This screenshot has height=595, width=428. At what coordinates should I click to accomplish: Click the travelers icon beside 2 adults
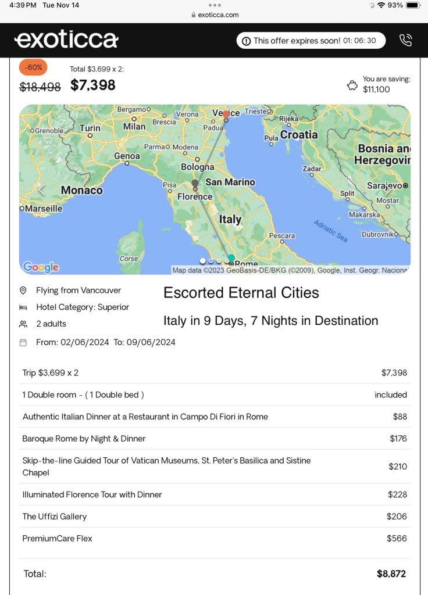tap(23, 324)
